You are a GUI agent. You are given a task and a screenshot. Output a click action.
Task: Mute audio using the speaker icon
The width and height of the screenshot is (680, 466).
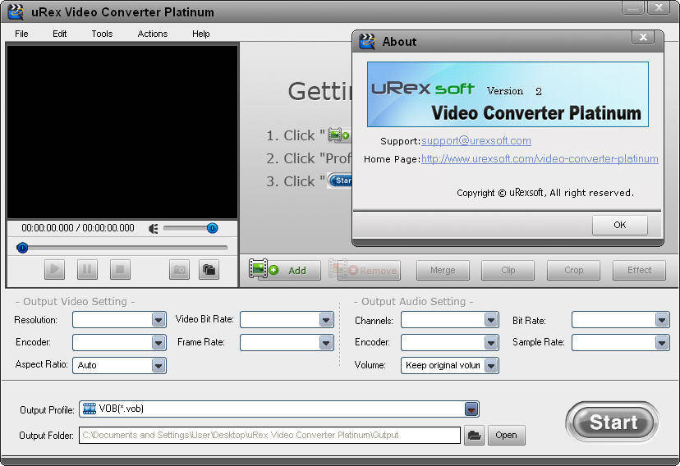pyautogui.click(x=154, y=228)
